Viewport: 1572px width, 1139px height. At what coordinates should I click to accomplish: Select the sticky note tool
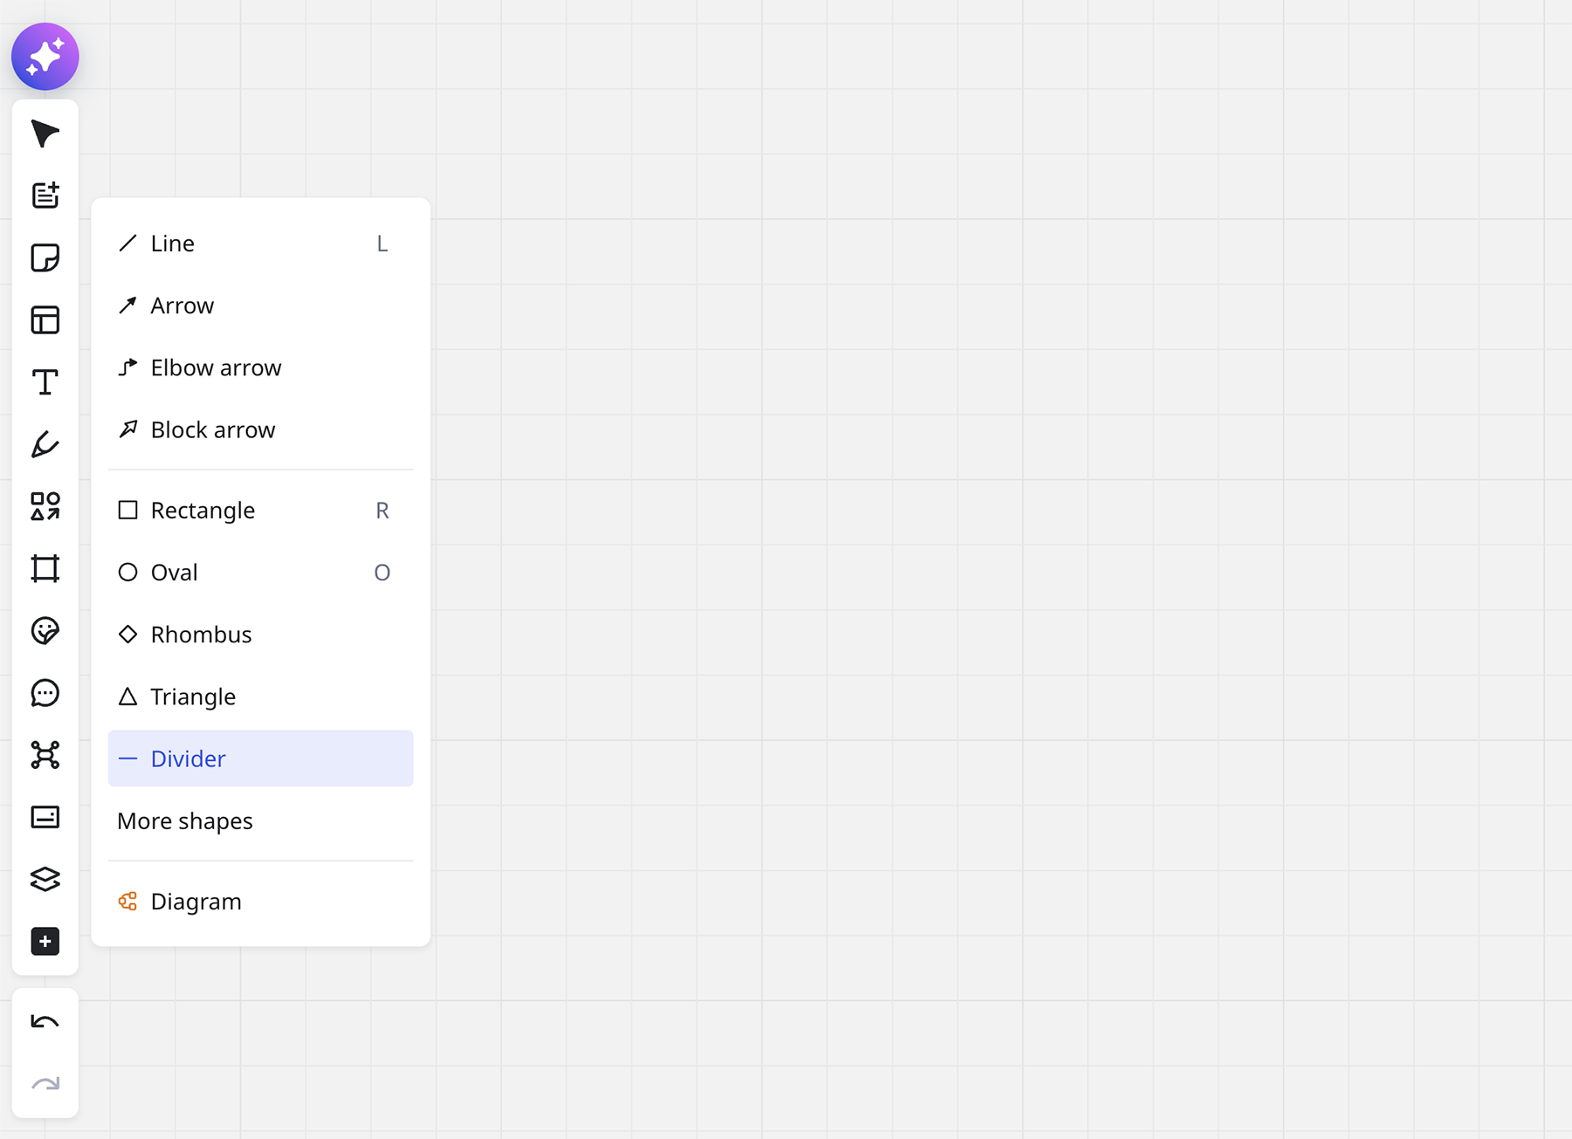coord(45,257)
